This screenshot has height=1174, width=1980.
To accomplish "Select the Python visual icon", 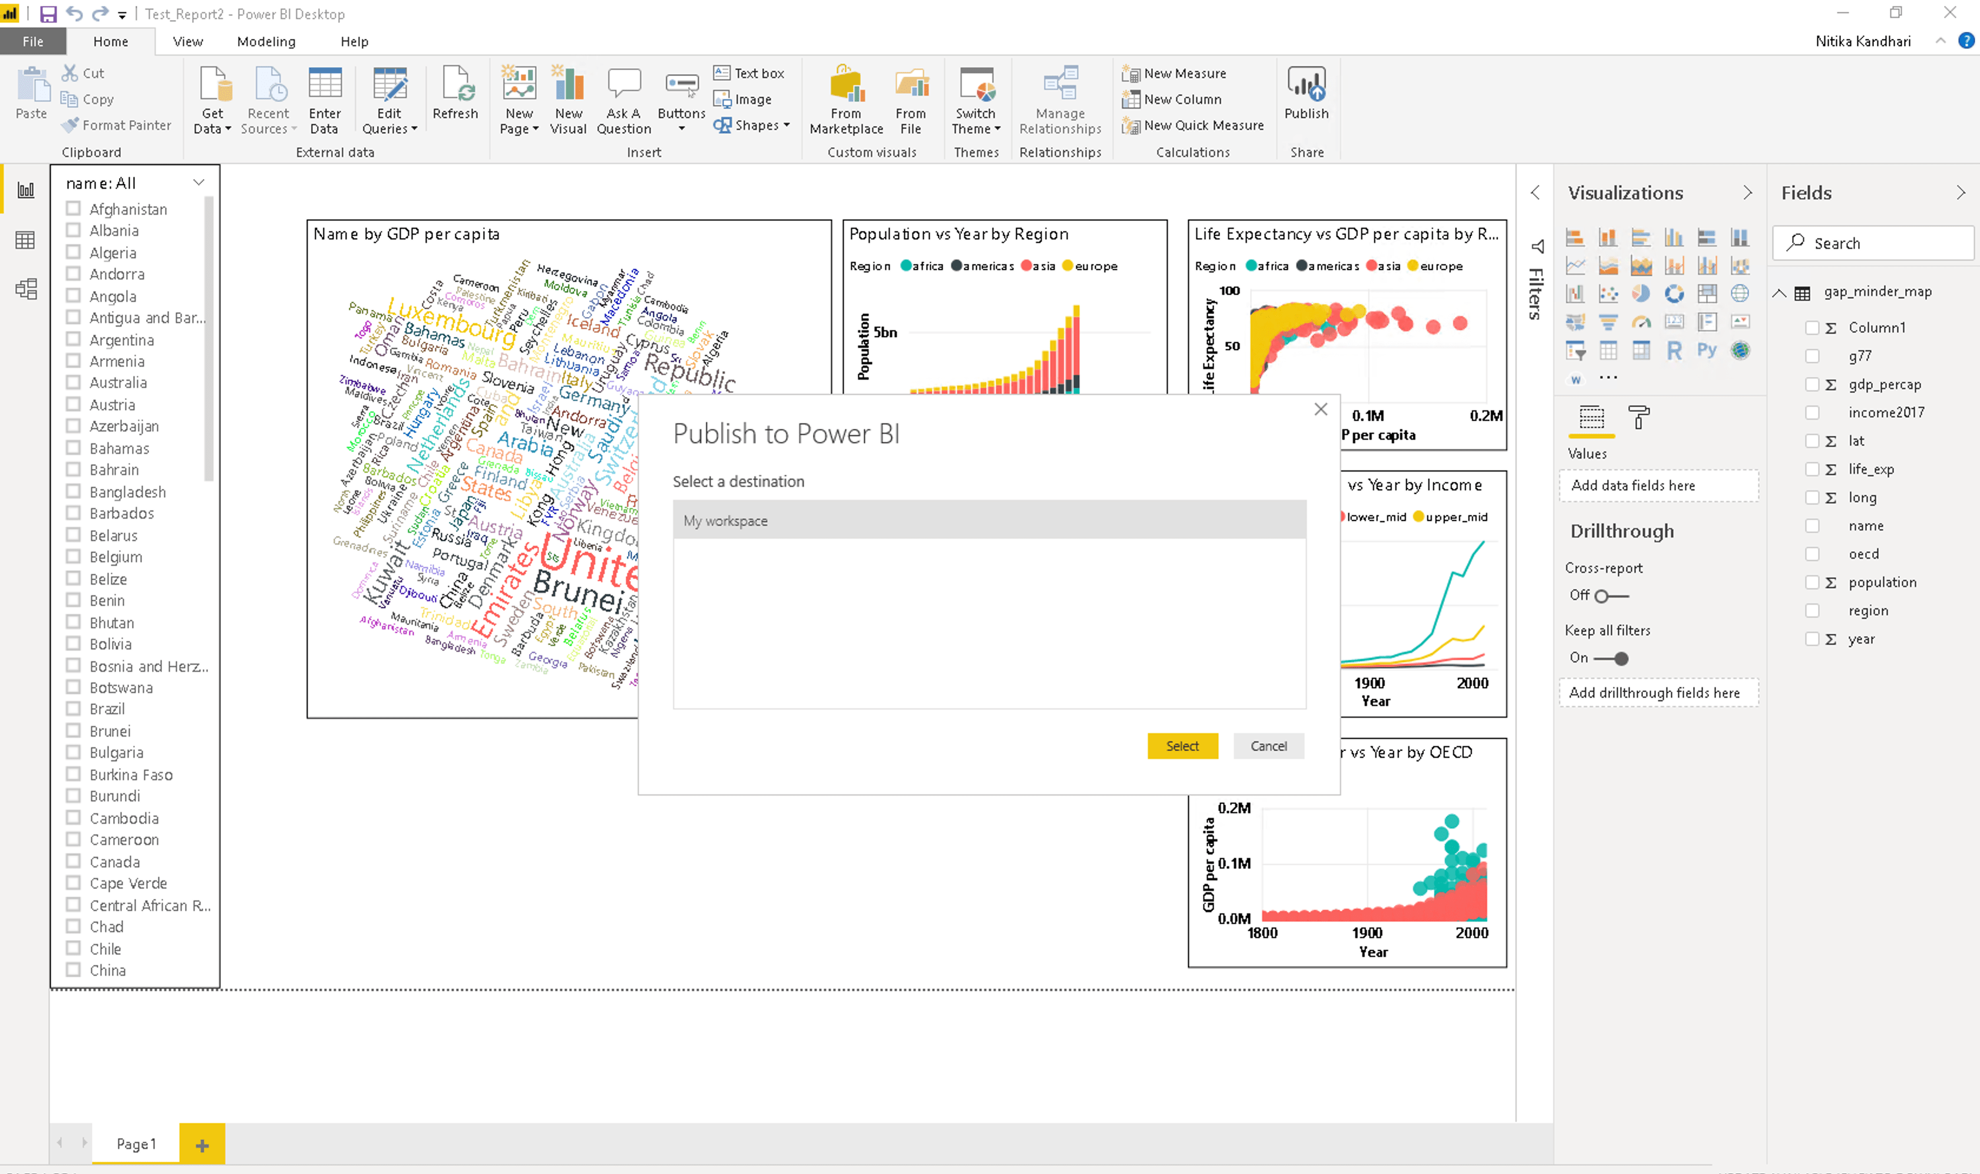I will click(1707, 349).
